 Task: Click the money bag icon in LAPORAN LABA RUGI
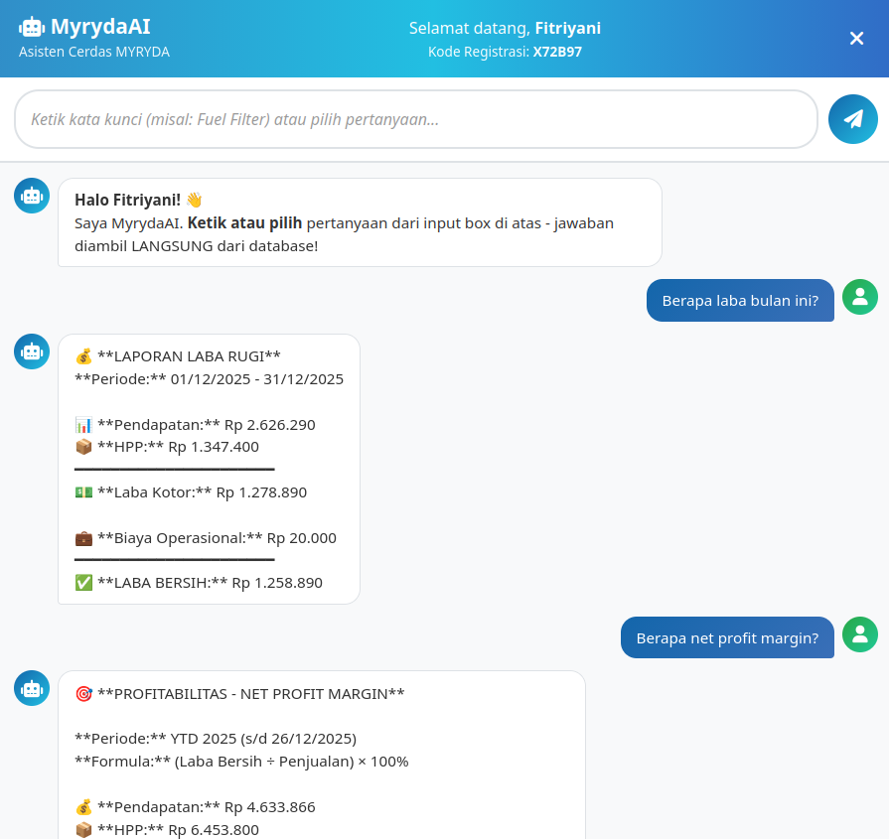pyautogui.click(x=84, y=355)
